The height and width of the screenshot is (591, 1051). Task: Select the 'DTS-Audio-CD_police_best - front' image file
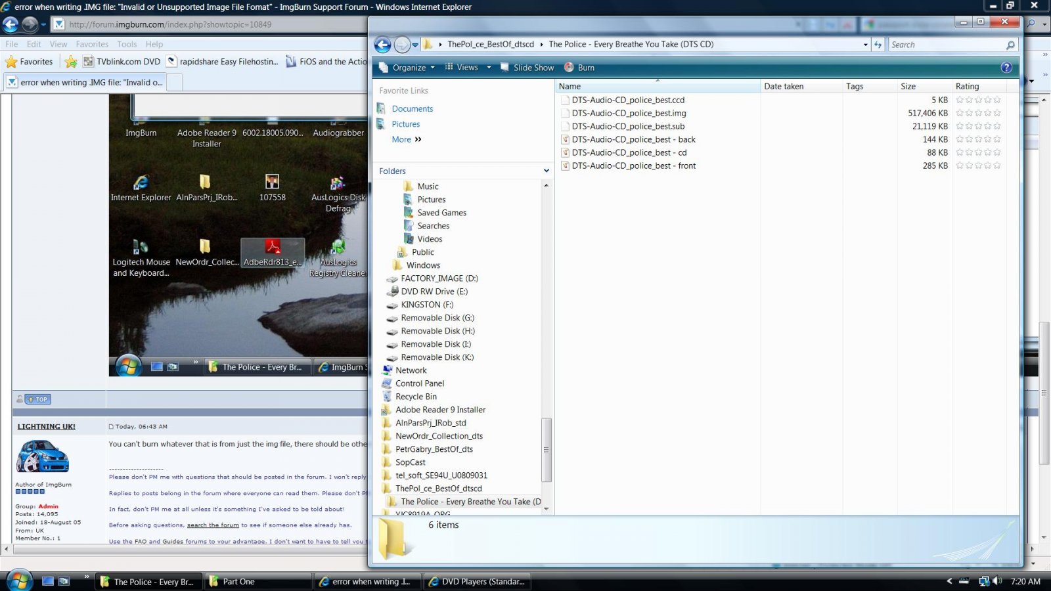[633, 165]
